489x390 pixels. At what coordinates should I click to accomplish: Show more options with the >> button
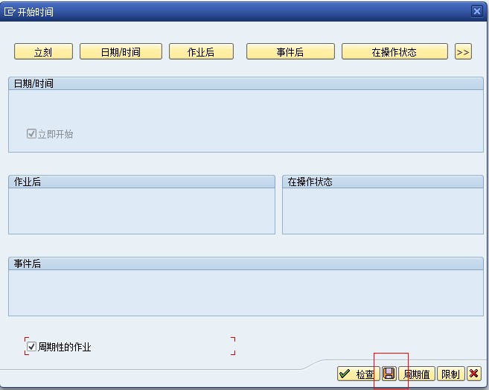tap(463, 51)
